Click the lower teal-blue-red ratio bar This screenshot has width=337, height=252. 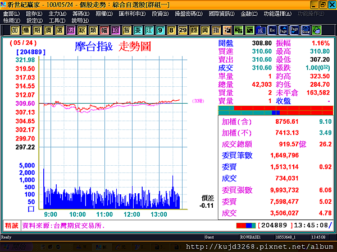[276, 113]
